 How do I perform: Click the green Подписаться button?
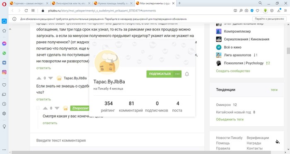pos(160,74)
